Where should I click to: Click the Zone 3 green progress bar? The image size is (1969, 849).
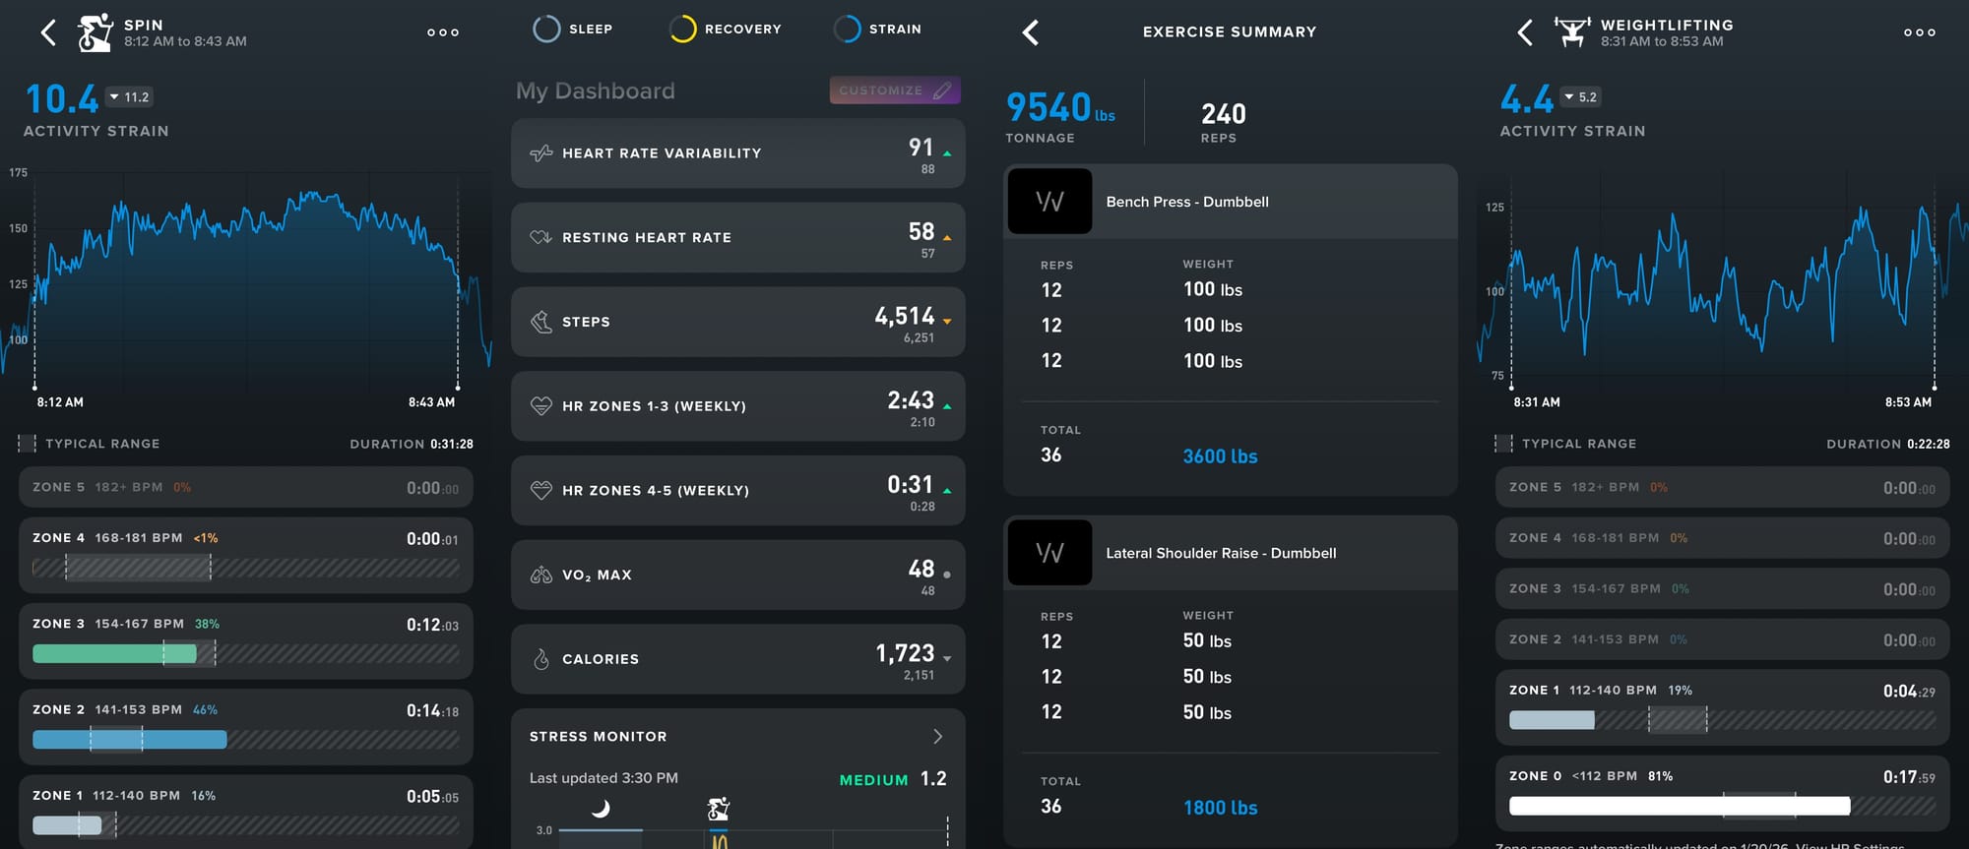pyautogui.click(x=114, y=653)
